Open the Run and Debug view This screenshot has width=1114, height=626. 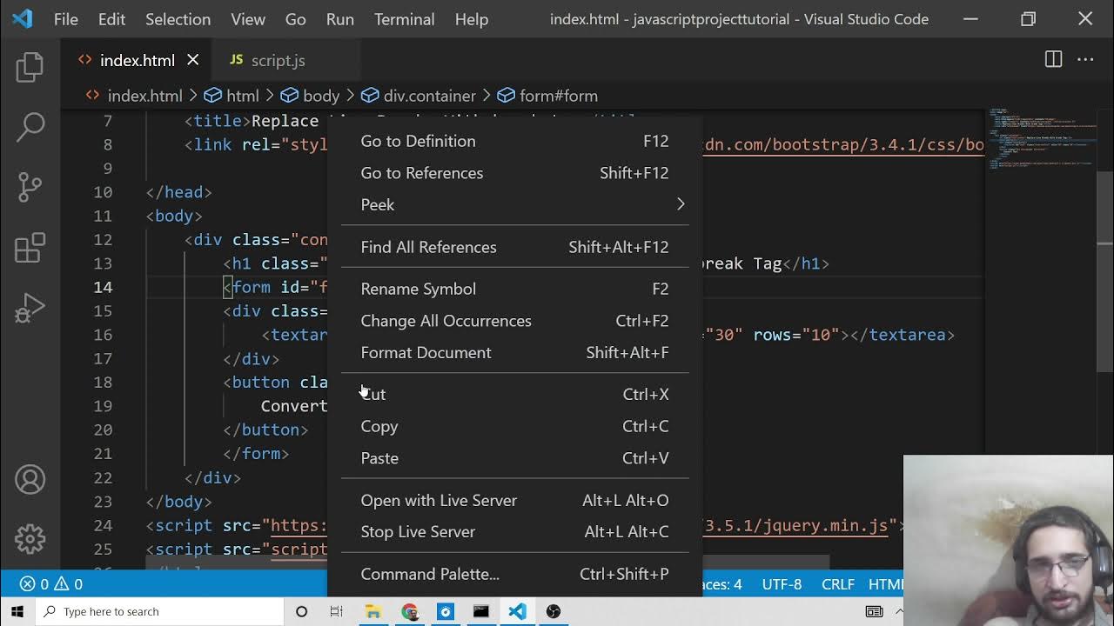click(x=30, y=308)
